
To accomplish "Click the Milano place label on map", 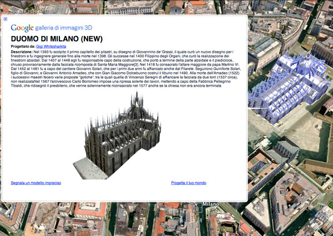I will pyautogui.click(x=211, y=204).
